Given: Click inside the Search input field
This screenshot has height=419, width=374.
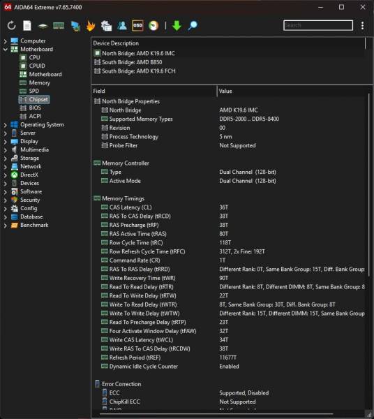Looking at the screenshot, I should (318, 25).
